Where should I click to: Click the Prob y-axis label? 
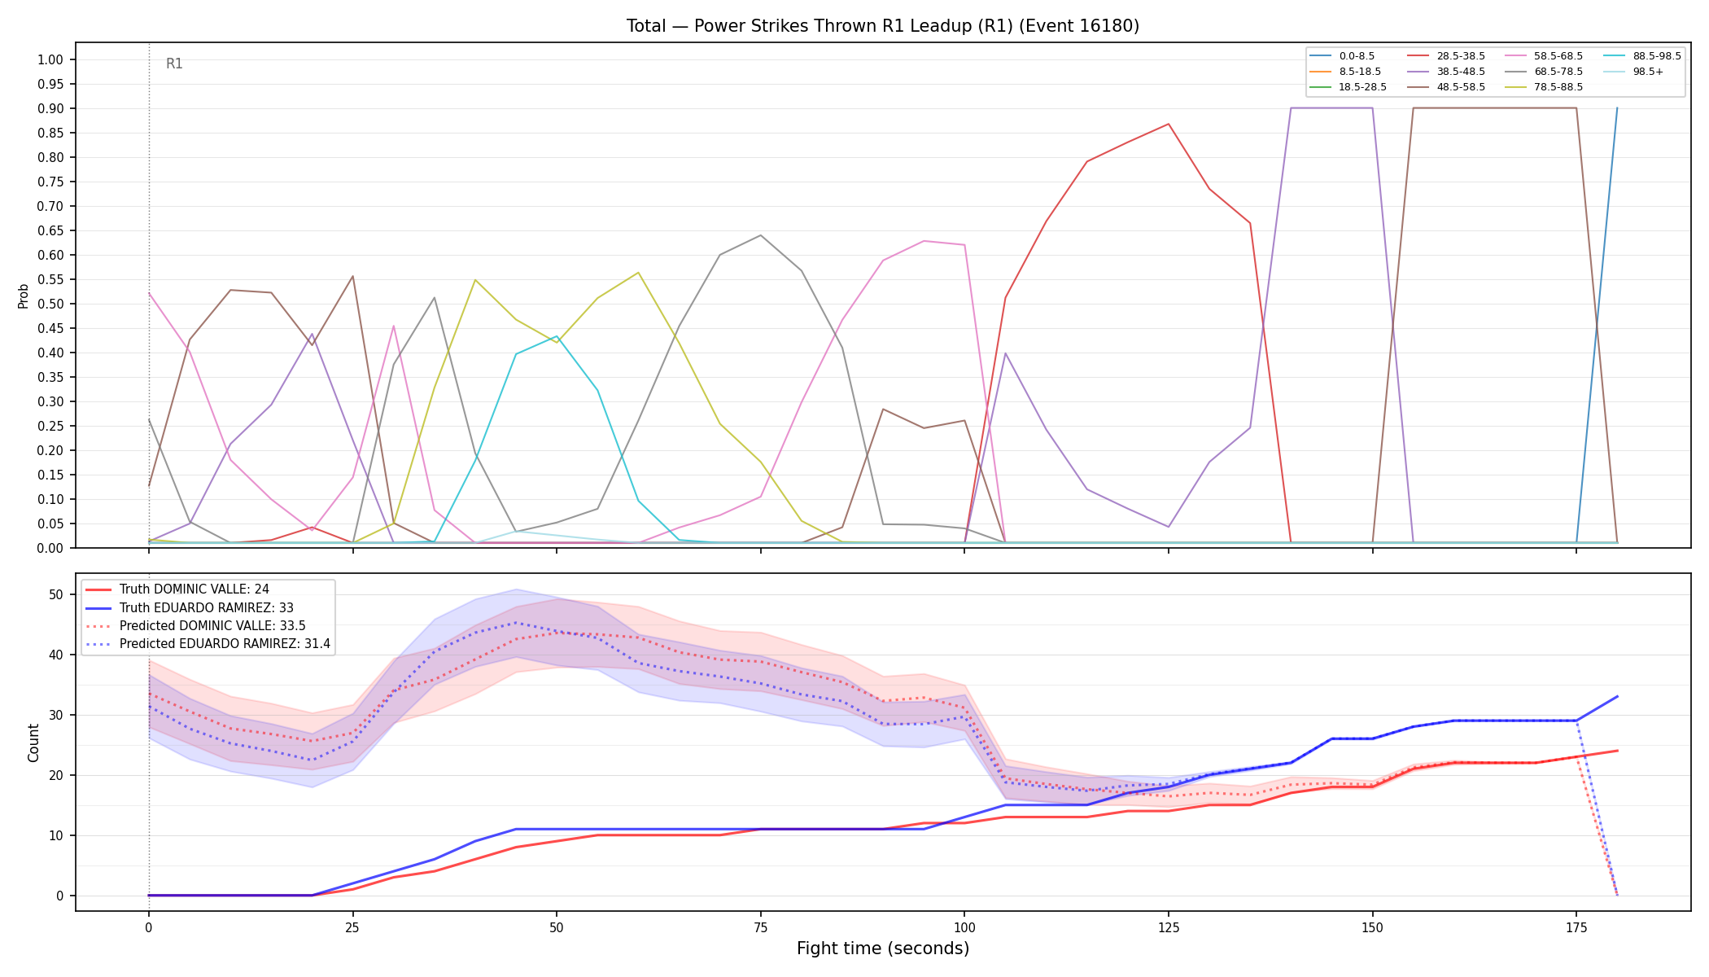pyautogui.click(x=23, y=296)
